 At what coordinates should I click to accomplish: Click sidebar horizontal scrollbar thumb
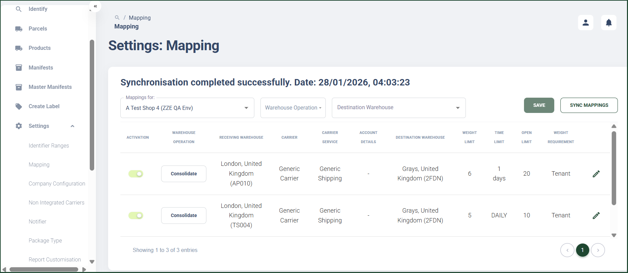44,270
